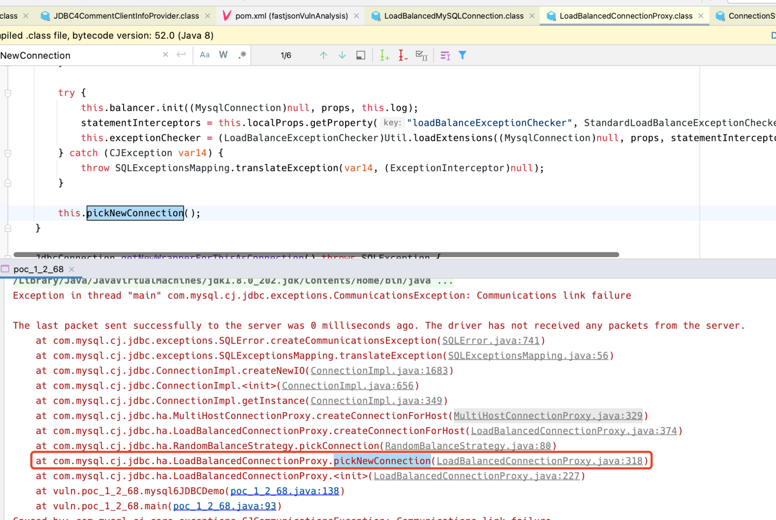Open RandomBalanceStrategy.java:80 link
The width and height of the screenshot is (776, 520).
(468, 445)
